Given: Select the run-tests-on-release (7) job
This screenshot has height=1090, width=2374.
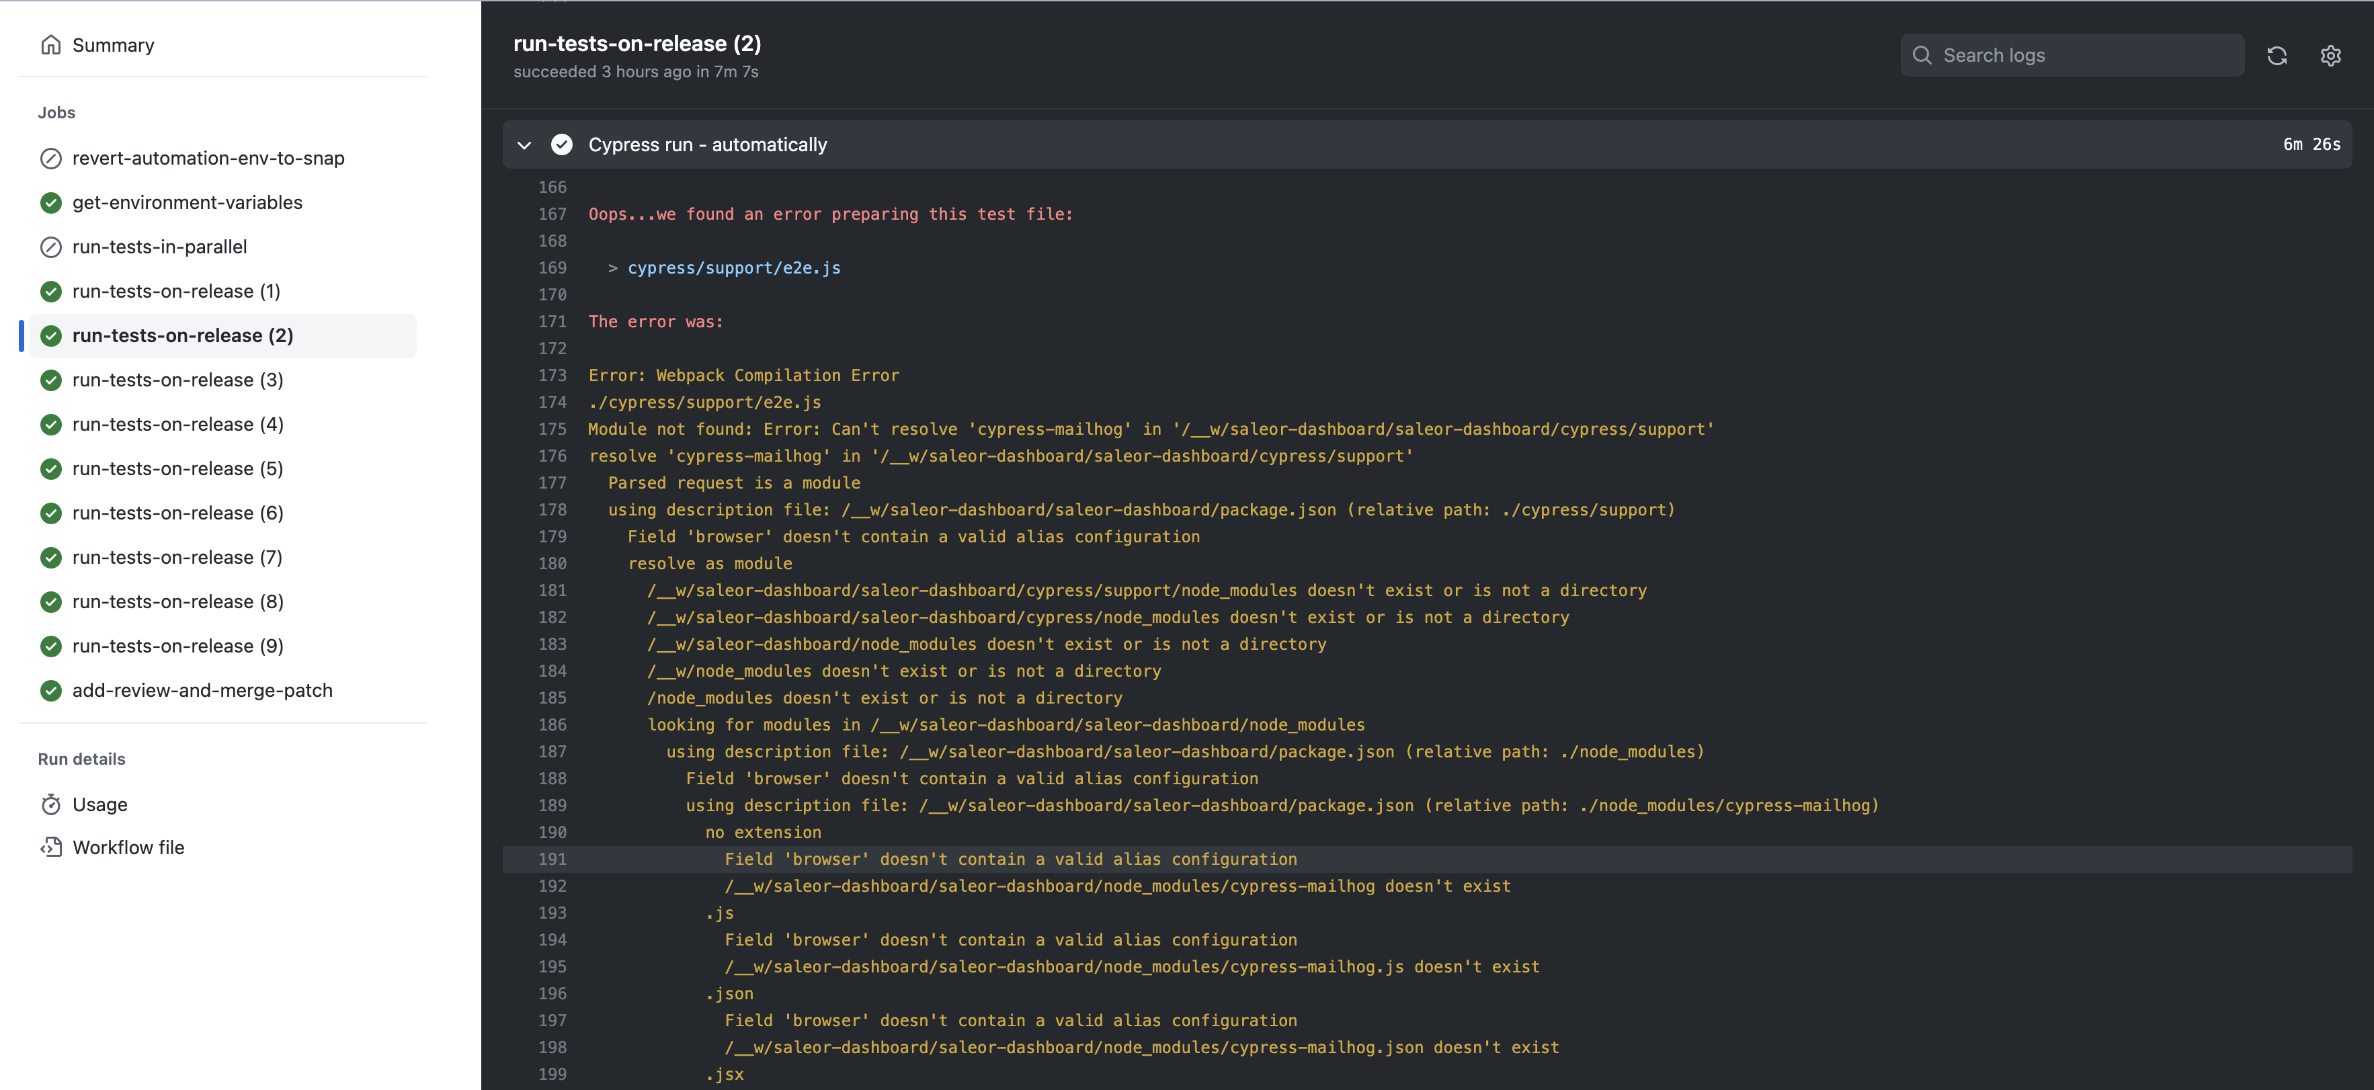Looking at the screenshot, I should pyautogui.click(x=178, y=556).
